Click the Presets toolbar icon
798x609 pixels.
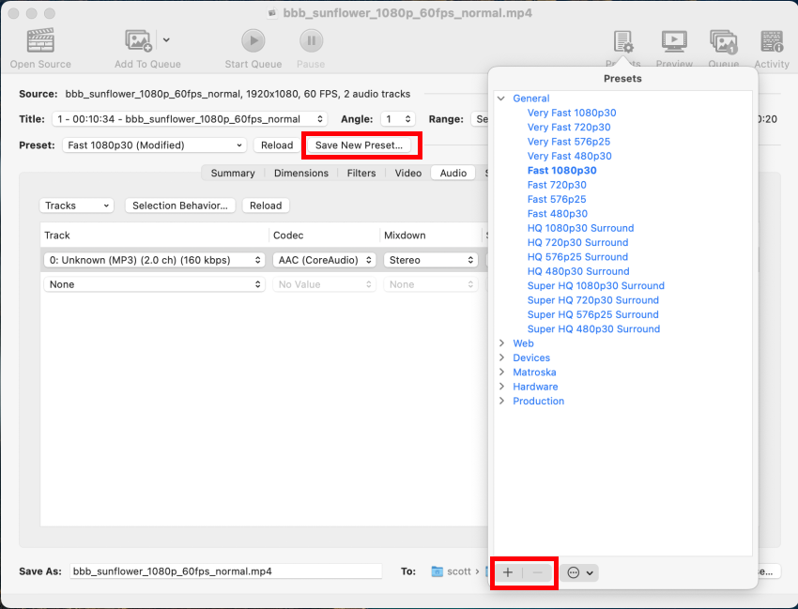tap(623, 42)
